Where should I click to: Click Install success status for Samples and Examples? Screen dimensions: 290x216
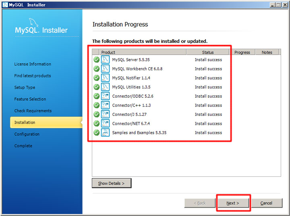(208, 132)
